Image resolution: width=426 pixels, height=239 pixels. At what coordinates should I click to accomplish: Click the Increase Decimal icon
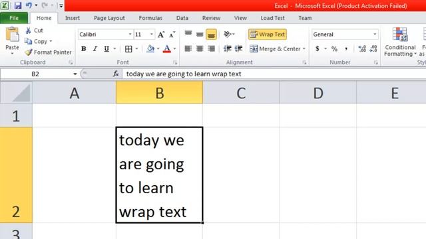(362, 48)
